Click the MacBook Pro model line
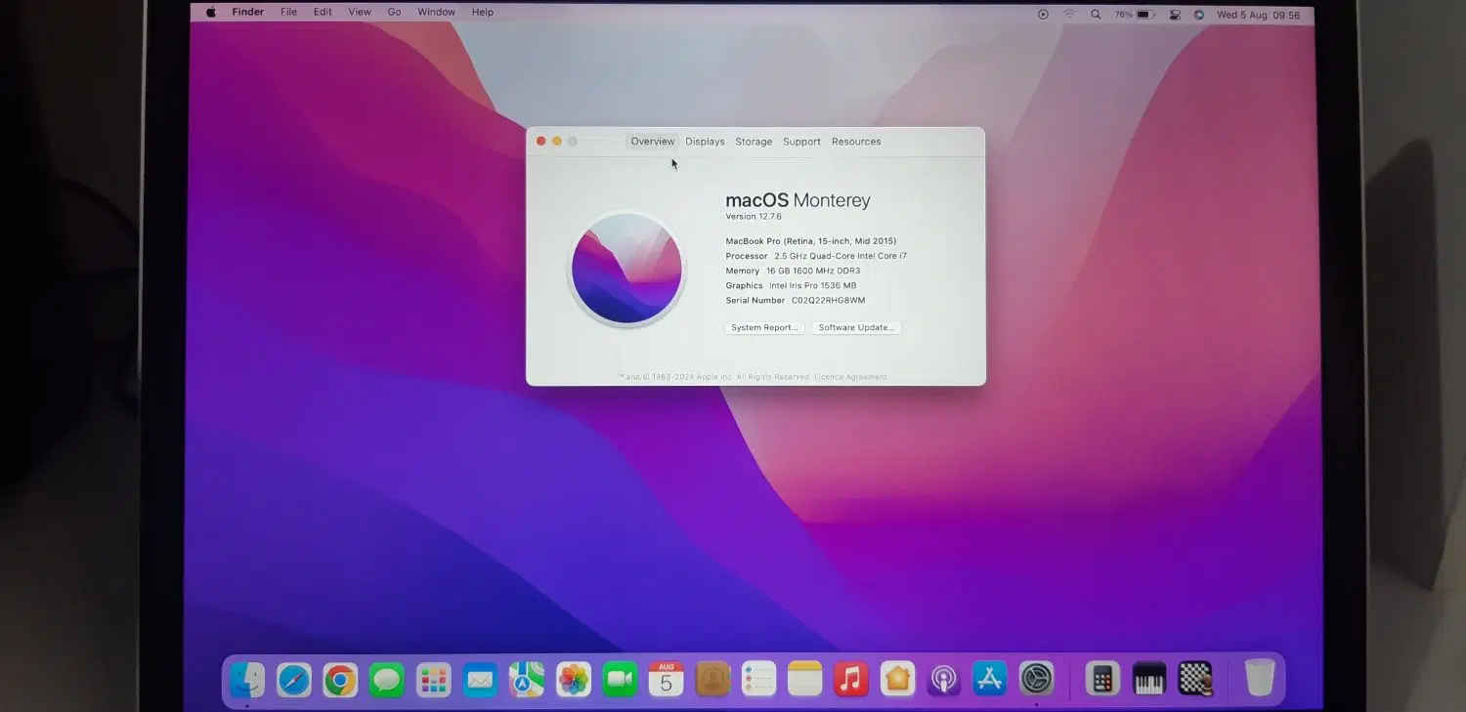The image size is (1466, 712). pyautogui.click(x=811, y=241)
